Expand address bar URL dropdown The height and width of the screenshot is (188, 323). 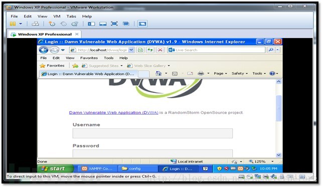click(x=131, y=50)
